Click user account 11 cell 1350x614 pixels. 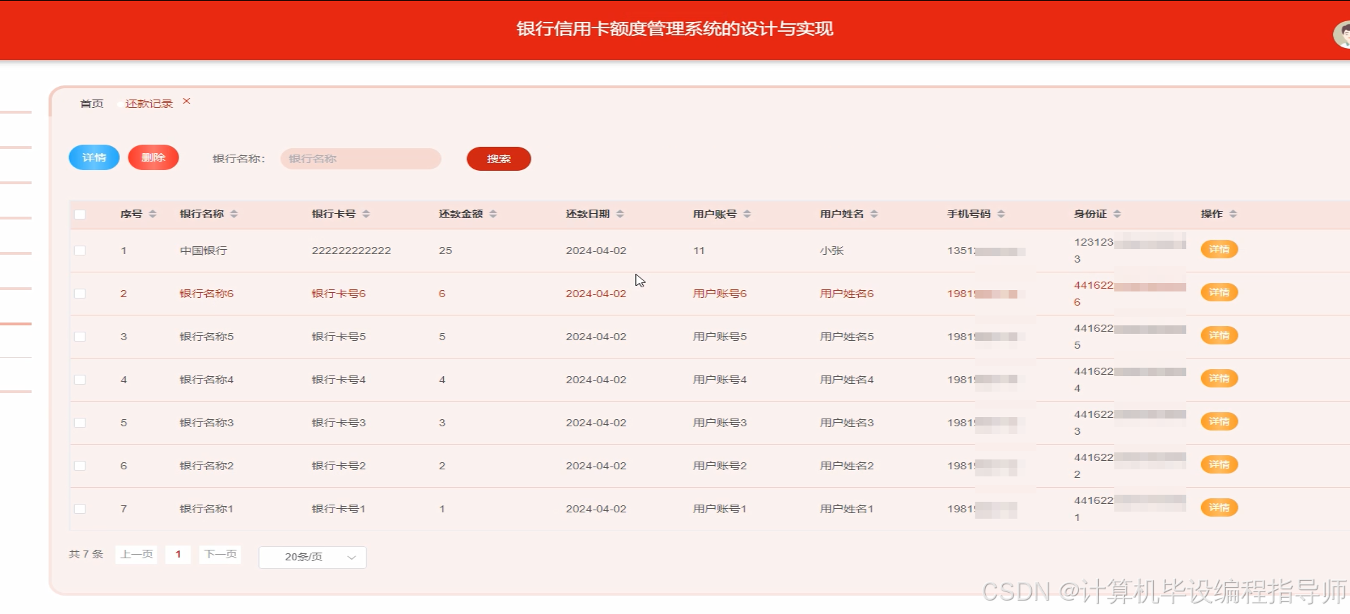(699, 251)
